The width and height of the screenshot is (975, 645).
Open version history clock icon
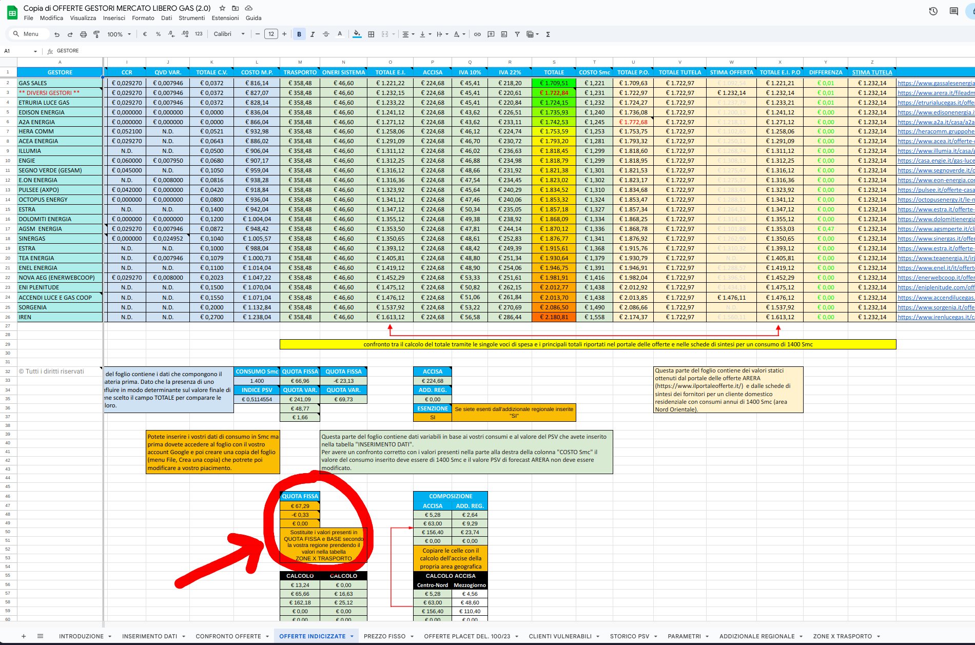click(x=933, y=11)
